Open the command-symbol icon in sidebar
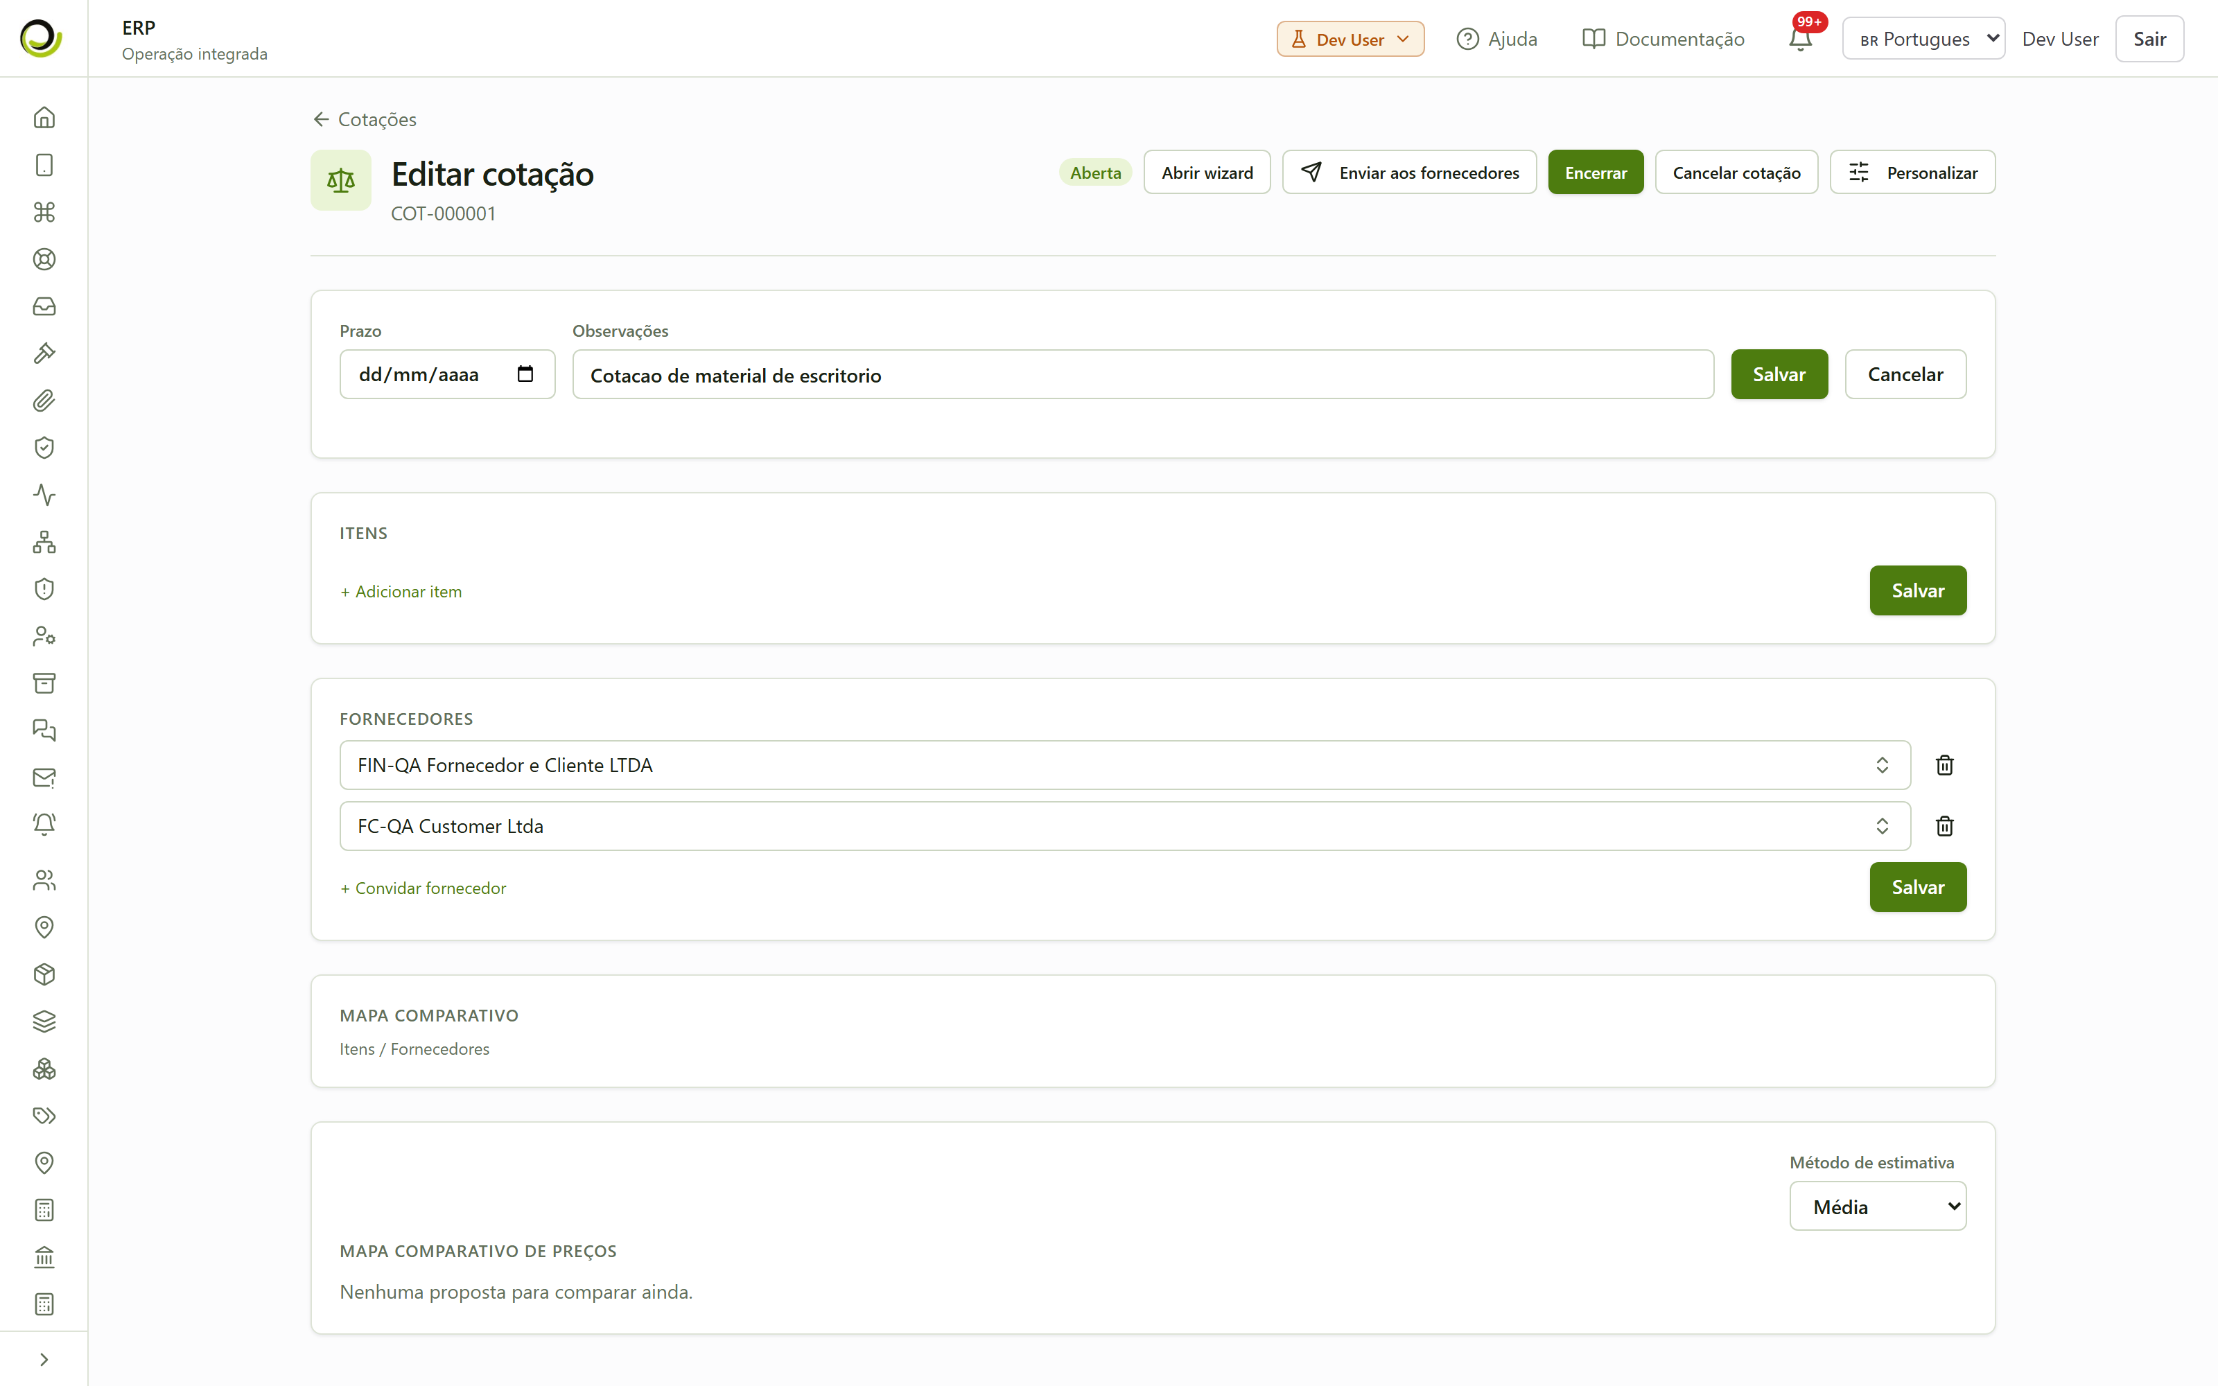The image size is (2218, 1386). tap(44, 212)
